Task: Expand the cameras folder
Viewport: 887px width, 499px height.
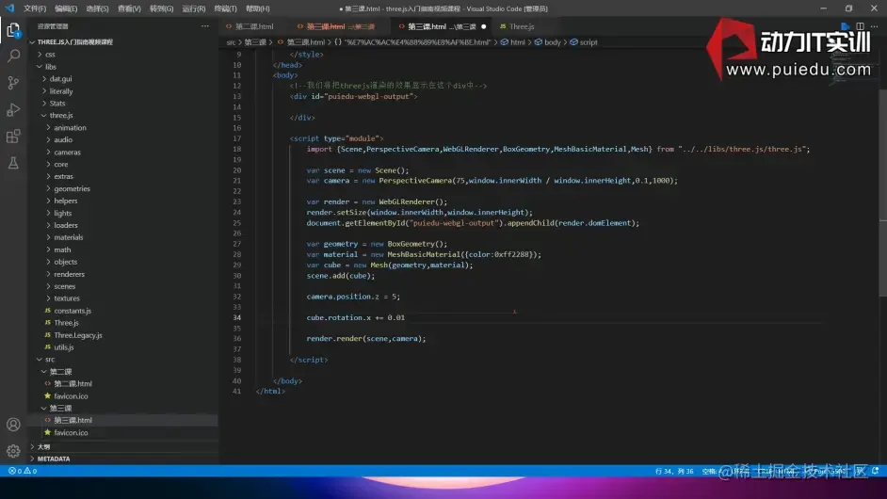Action: 67,153
